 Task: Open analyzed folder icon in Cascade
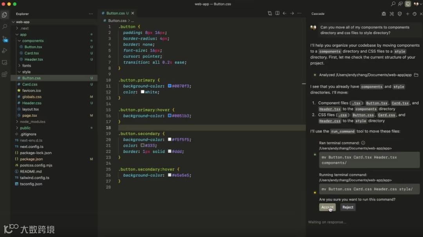pyautogui.click(x=416, y=75)
